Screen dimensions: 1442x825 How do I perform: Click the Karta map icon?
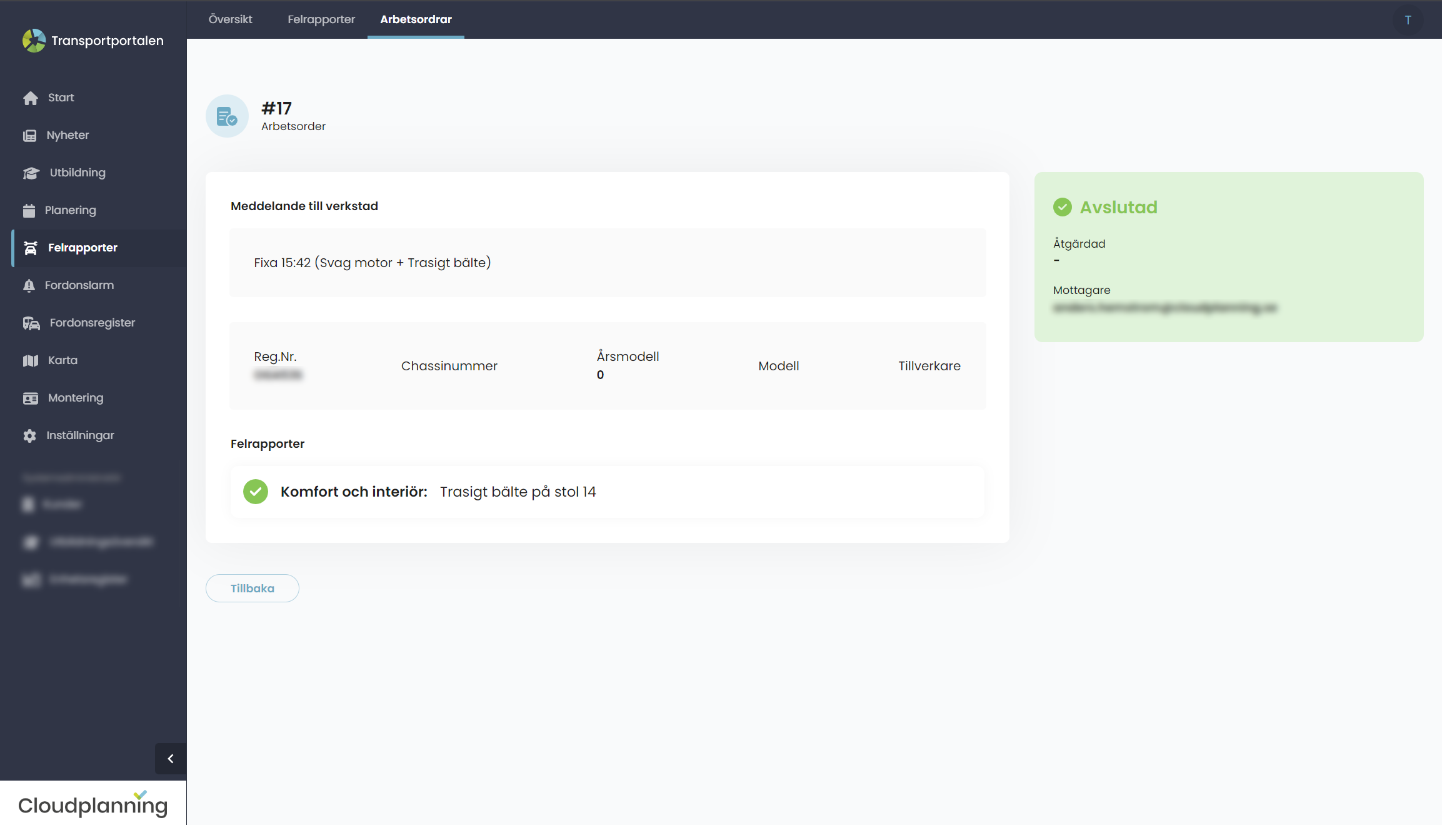tap(30, 361)
